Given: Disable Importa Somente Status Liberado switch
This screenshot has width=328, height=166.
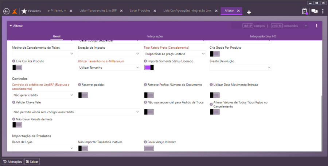Looking at the screenshot, I should 149,67.
